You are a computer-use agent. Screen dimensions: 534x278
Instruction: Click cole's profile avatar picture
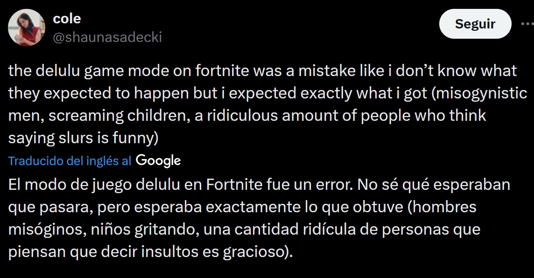pos(27,28)
